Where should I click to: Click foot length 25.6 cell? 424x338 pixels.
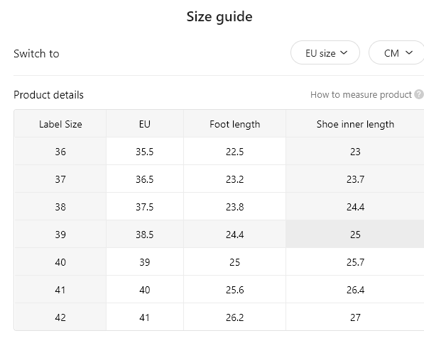(234, 289)
